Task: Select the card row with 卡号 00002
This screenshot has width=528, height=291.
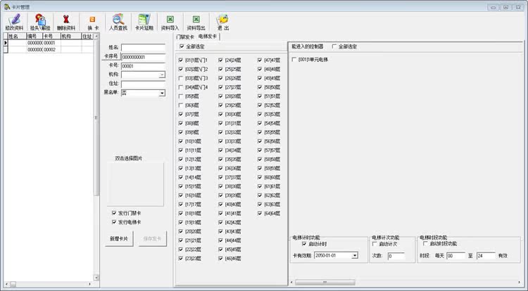Action: coord(49,49)
